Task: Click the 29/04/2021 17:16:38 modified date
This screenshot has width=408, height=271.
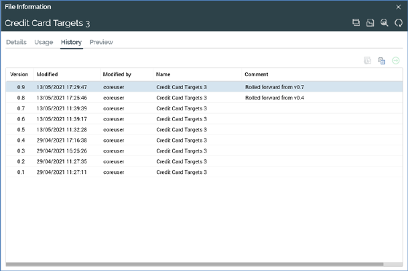Action: click(62, 141)
